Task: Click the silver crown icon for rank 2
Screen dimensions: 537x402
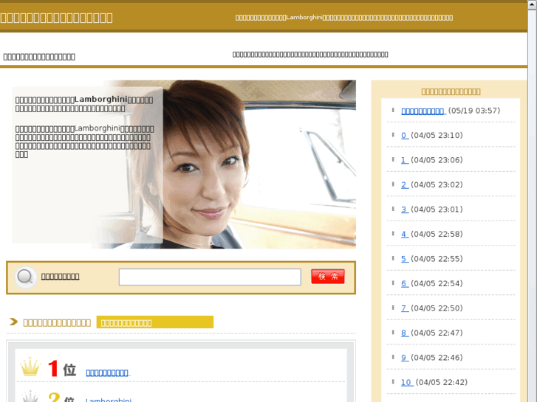Action: point(30,396)
